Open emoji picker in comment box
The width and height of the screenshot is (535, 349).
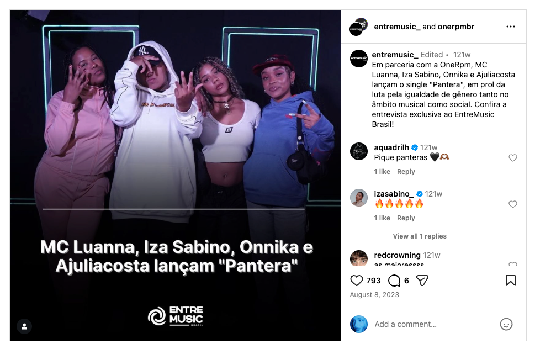coord(506,324)
